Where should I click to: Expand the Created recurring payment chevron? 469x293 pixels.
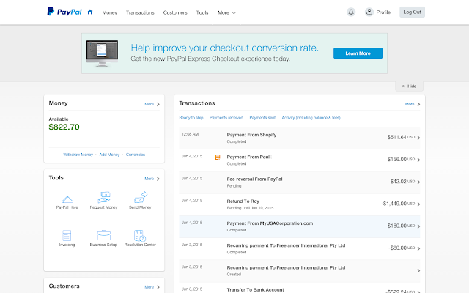[x=418, y=270]
